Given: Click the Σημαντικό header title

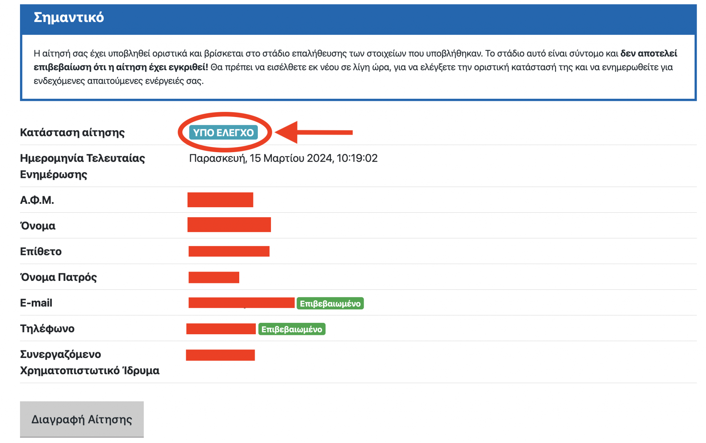Looking at the screenshot, I should click(69, 17).
